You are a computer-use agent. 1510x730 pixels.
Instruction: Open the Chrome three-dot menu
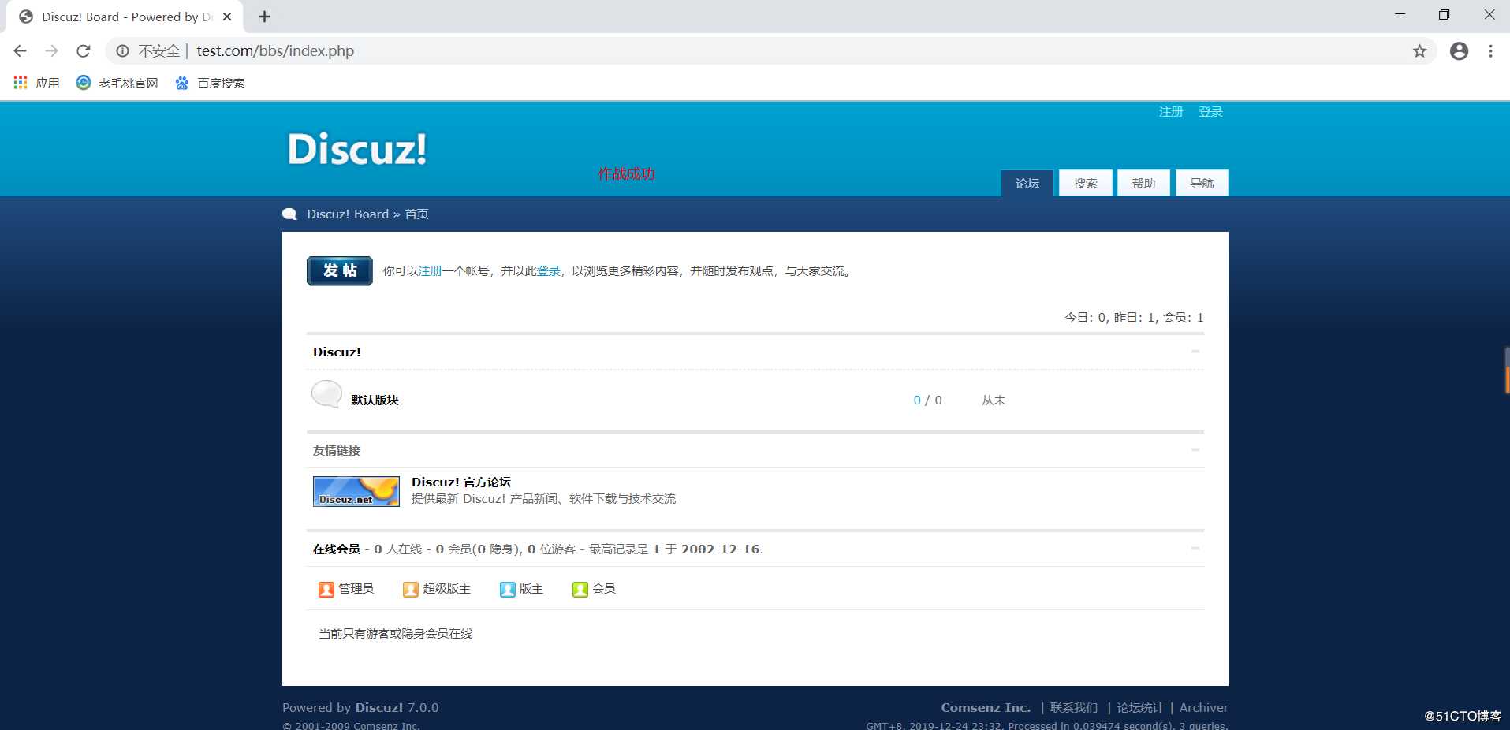coord(1490,50)
